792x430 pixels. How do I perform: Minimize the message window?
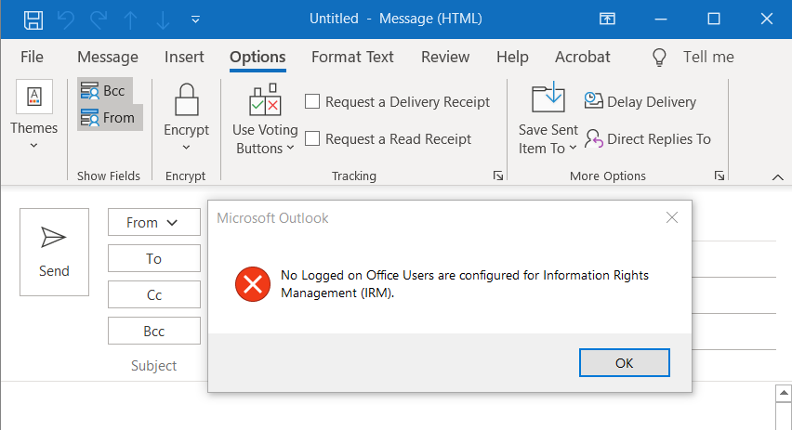click(x=661, y=20)
